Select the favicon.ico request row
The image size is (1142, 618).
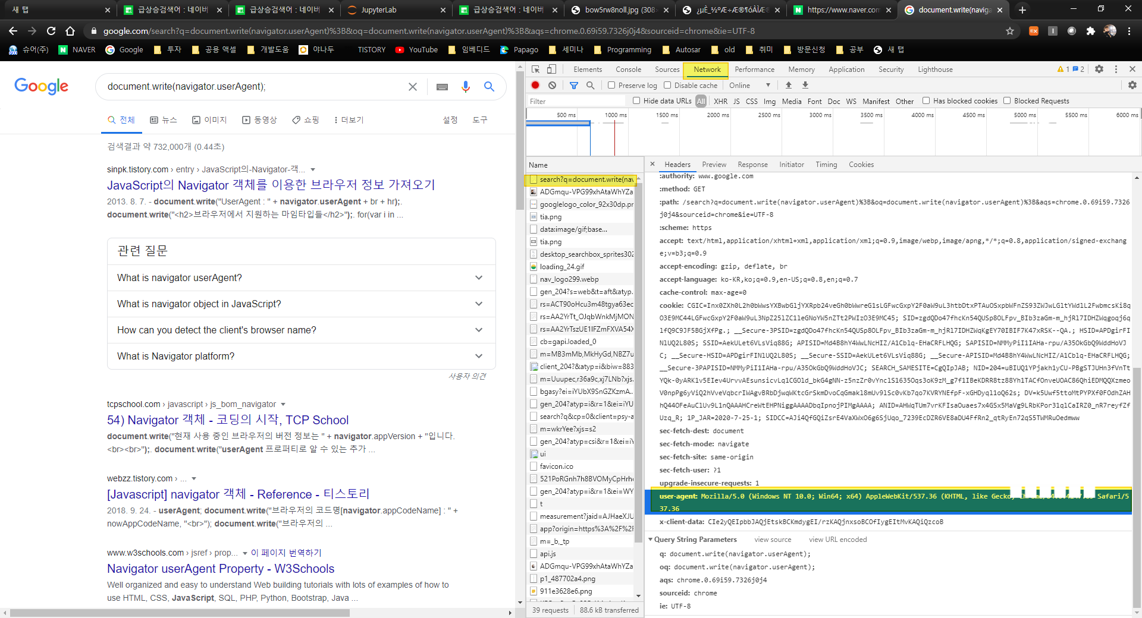pyautogui.click(x=582, y=466)
